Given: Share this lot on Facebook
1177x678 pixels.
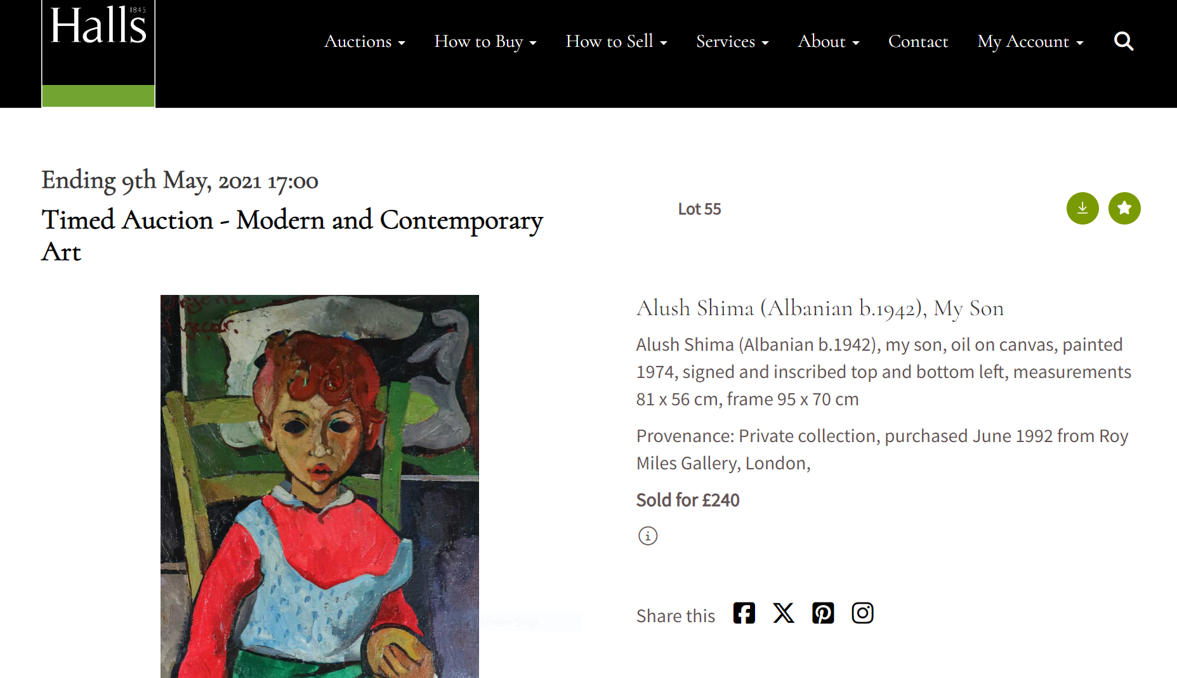Looking at the screenshot, I should [744, 613].
